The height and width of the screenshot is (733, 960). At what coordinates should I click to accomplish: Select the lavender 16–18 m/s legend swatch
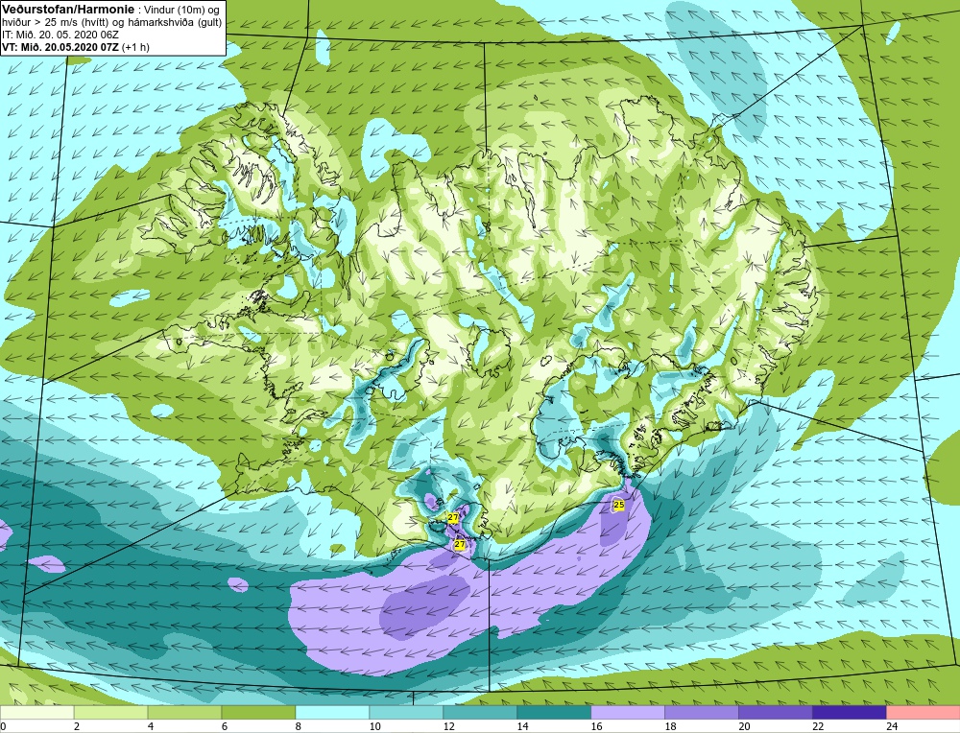pyautogui.click(x=628, y=713)
